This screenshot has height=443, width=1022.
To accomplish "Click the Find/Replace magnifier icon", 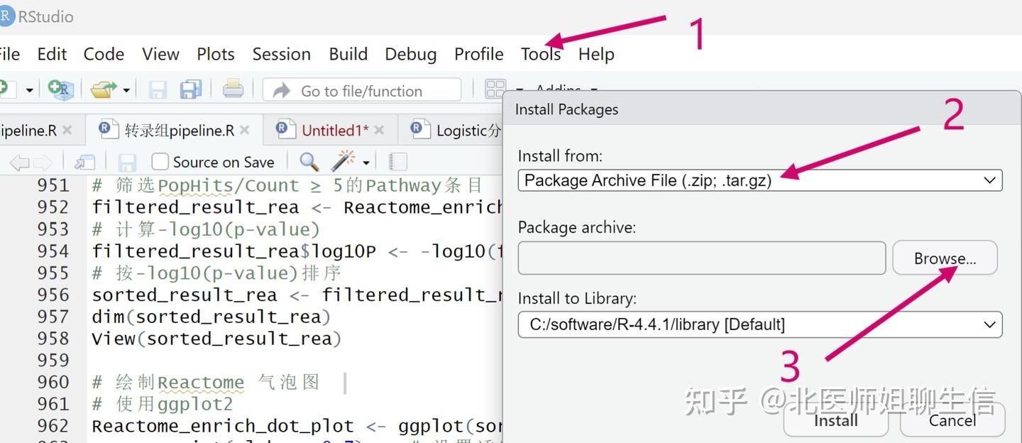I will coord(309,162).
